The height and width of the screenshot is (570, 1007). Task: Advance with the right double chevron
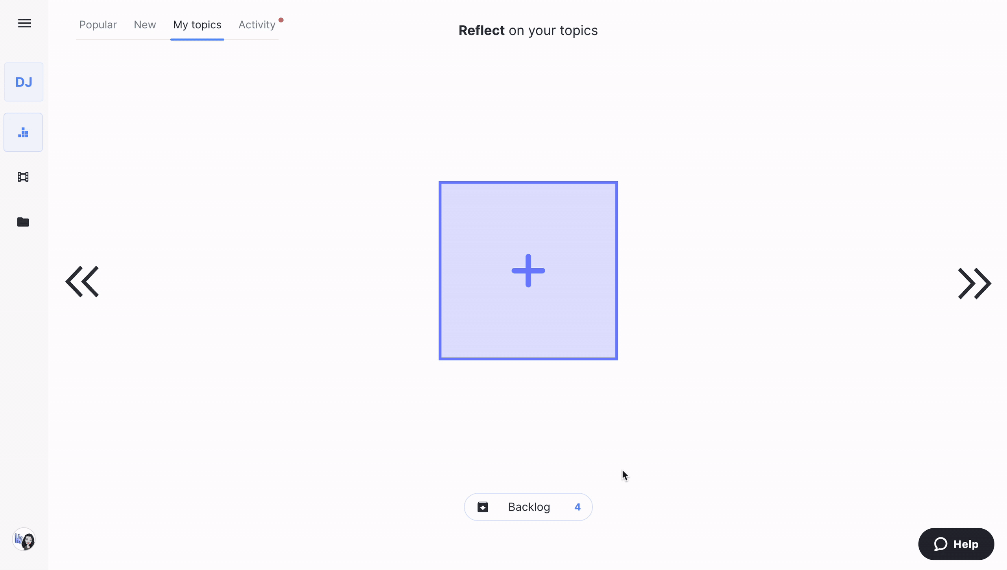(x=974, y=283)
